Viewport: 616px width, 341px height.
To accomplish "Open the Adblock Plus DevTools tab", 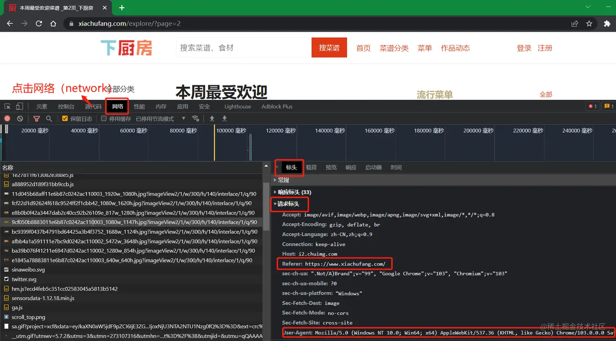I will point(277,106).
